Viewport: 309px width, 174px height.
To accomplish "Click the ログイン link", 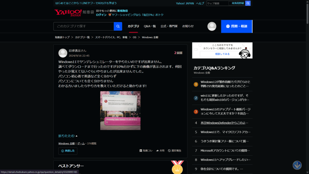I will point(101,15).
